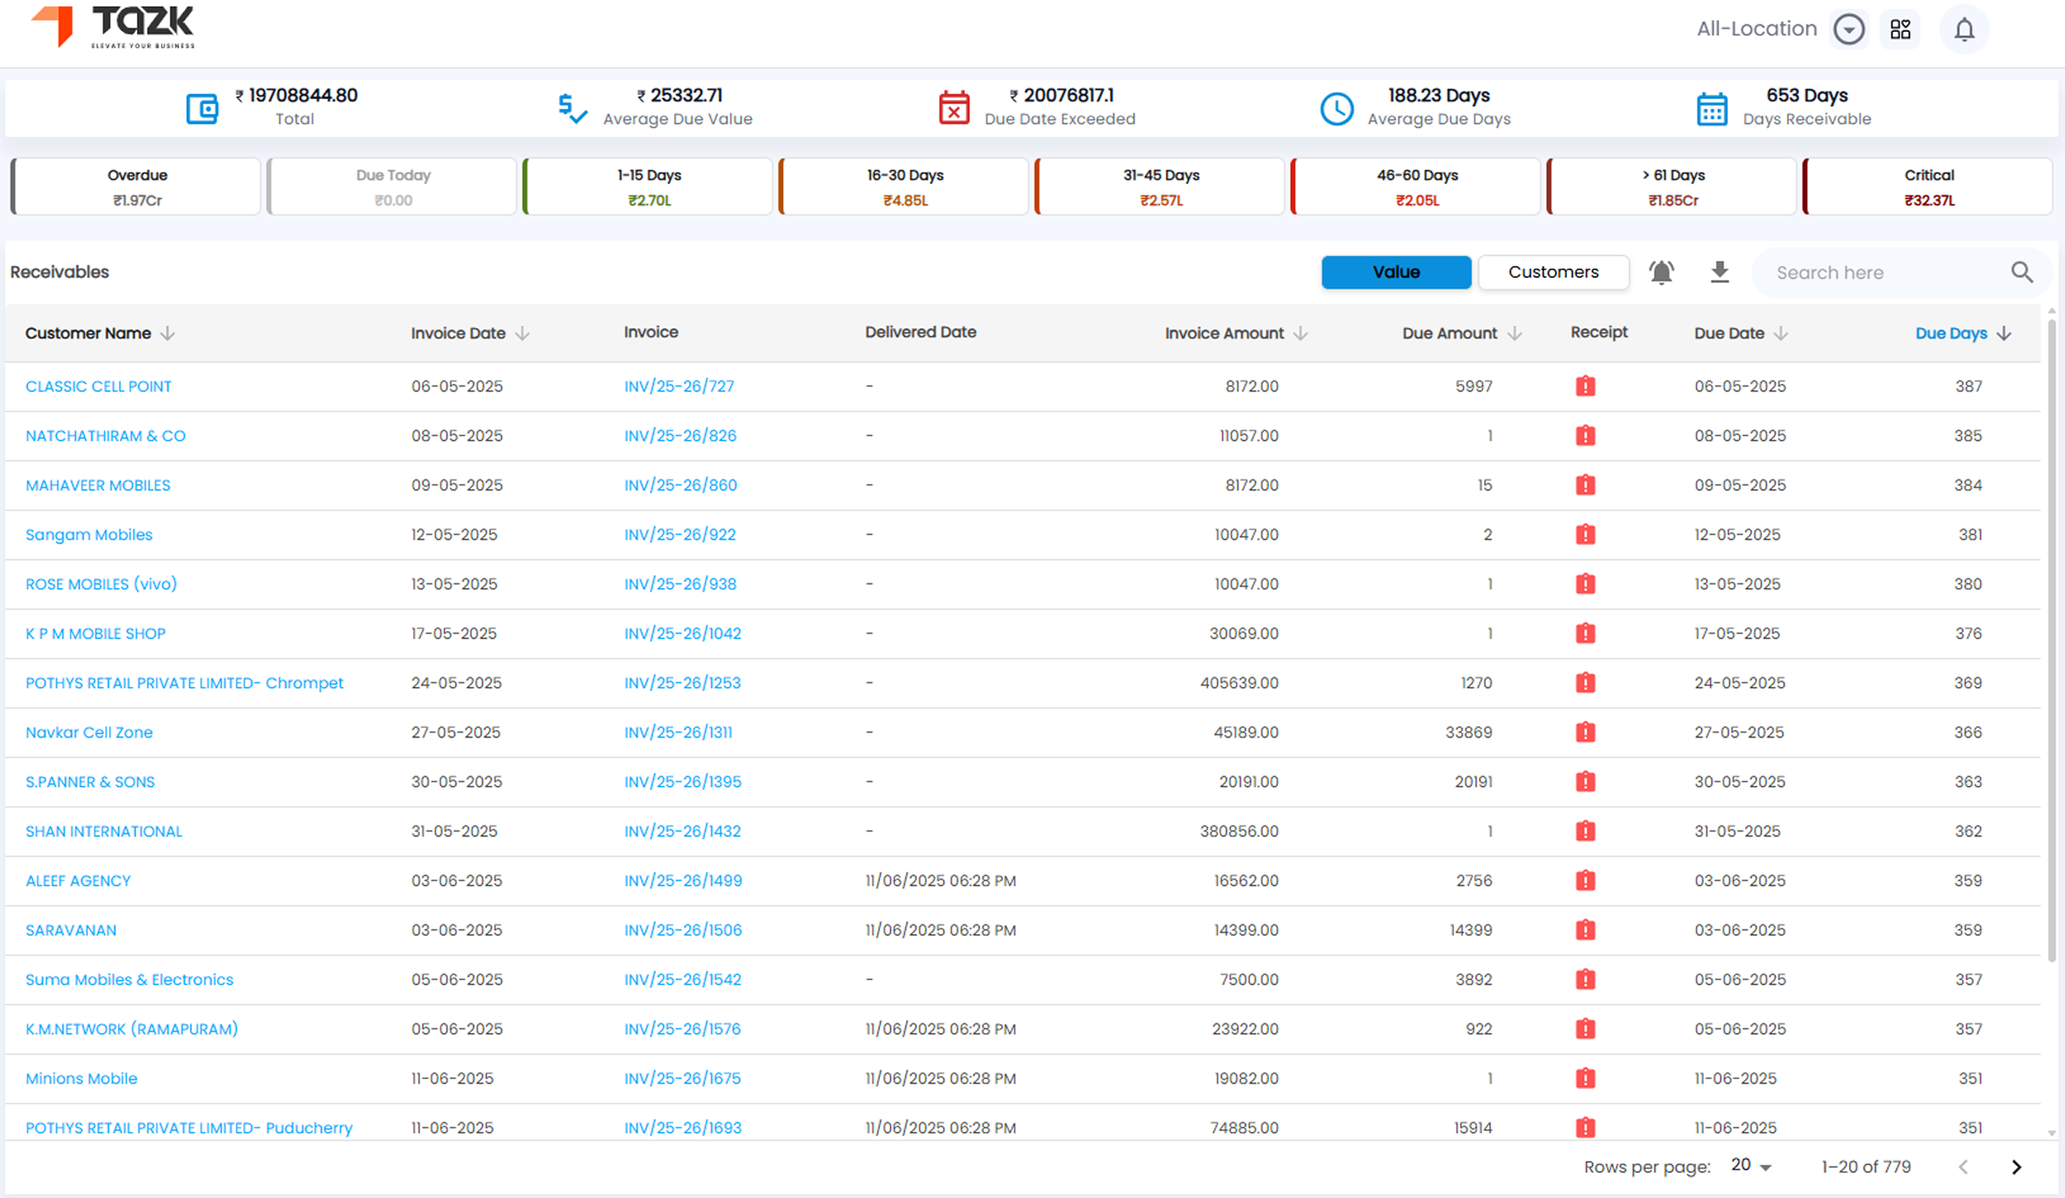Click the All-Location label

[1756, 29]
